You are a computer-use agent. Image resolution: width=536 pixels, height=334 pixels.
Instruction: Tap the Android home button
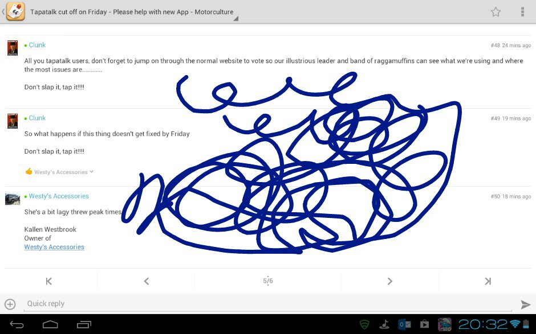50,324
